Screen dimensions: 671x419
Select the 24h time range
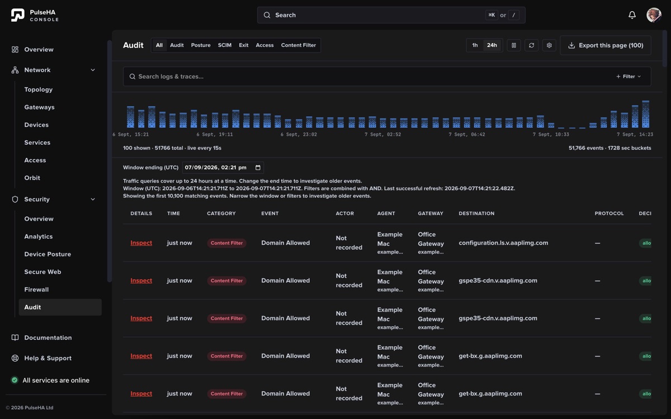click(492, 45)
